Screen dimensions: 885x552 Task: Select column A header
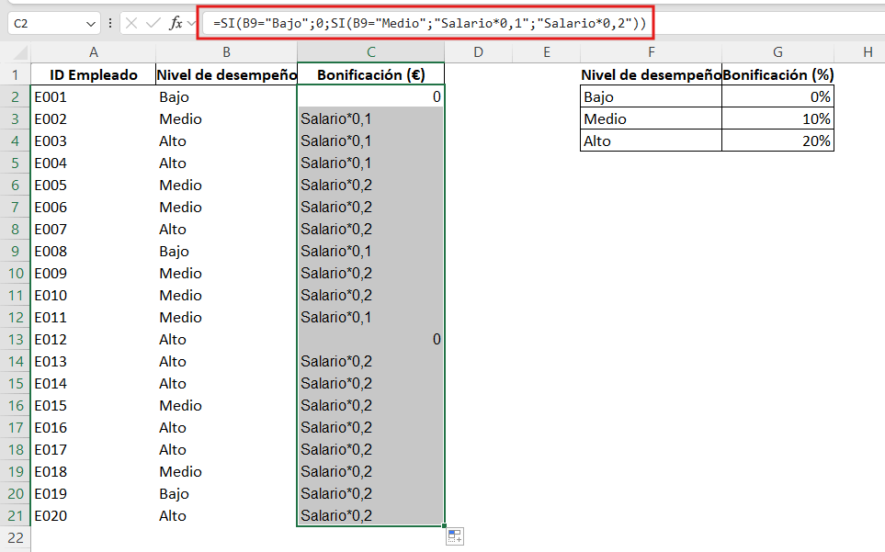[93, 52]
